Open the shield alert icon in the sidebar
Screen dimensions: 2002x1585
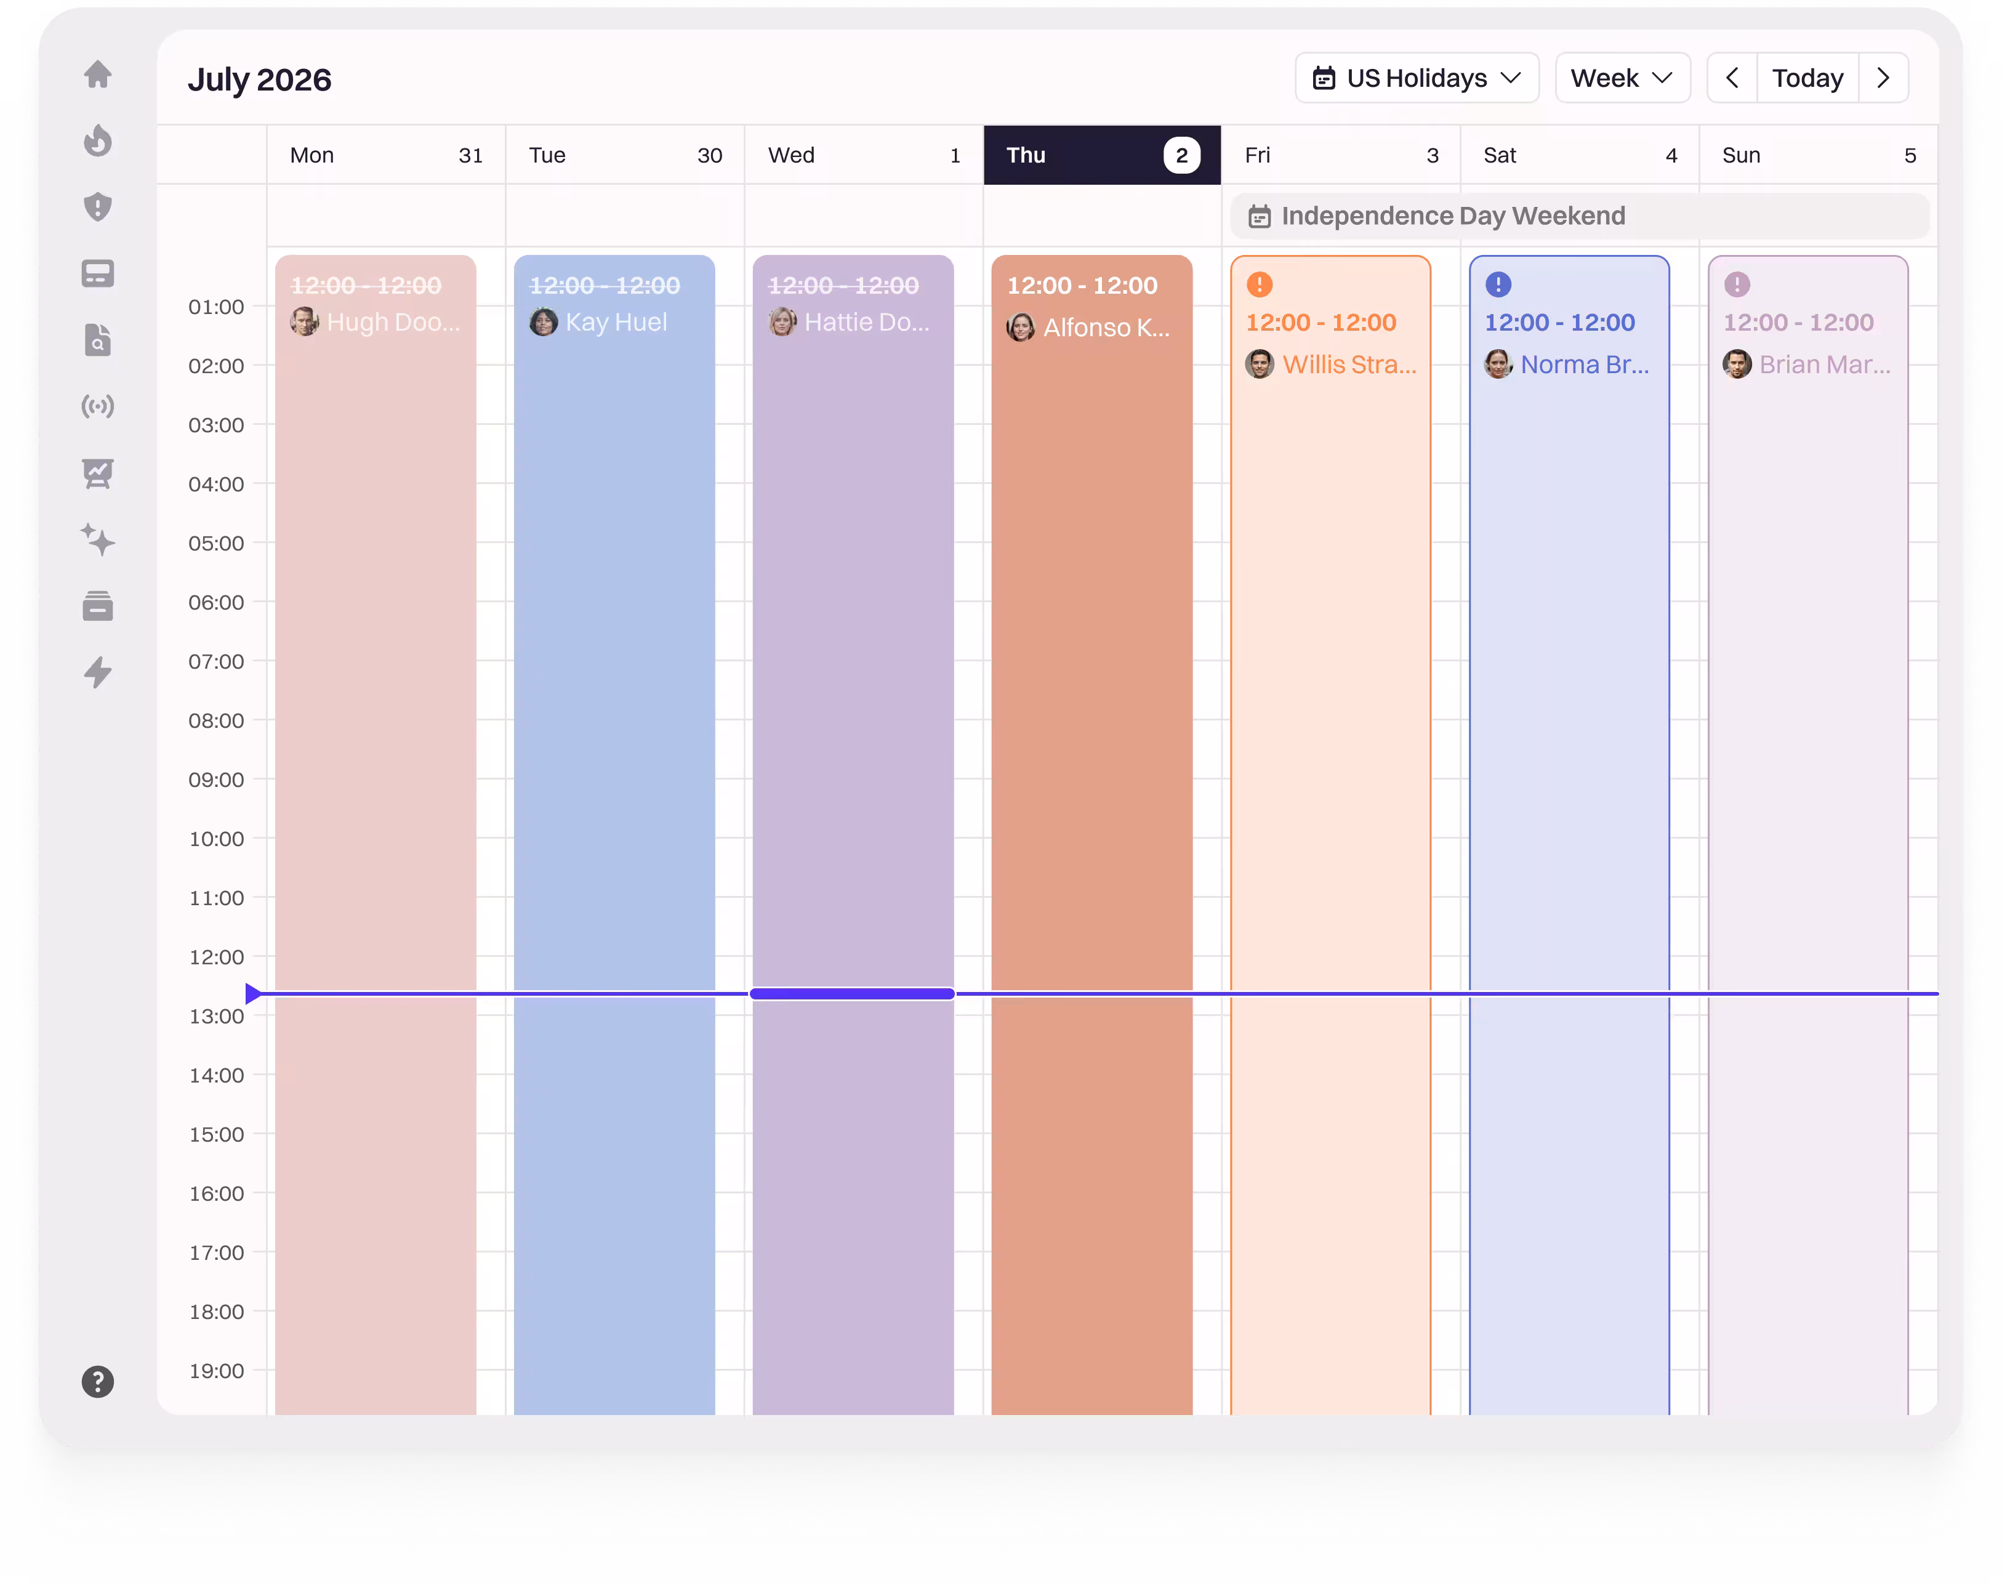97,207
